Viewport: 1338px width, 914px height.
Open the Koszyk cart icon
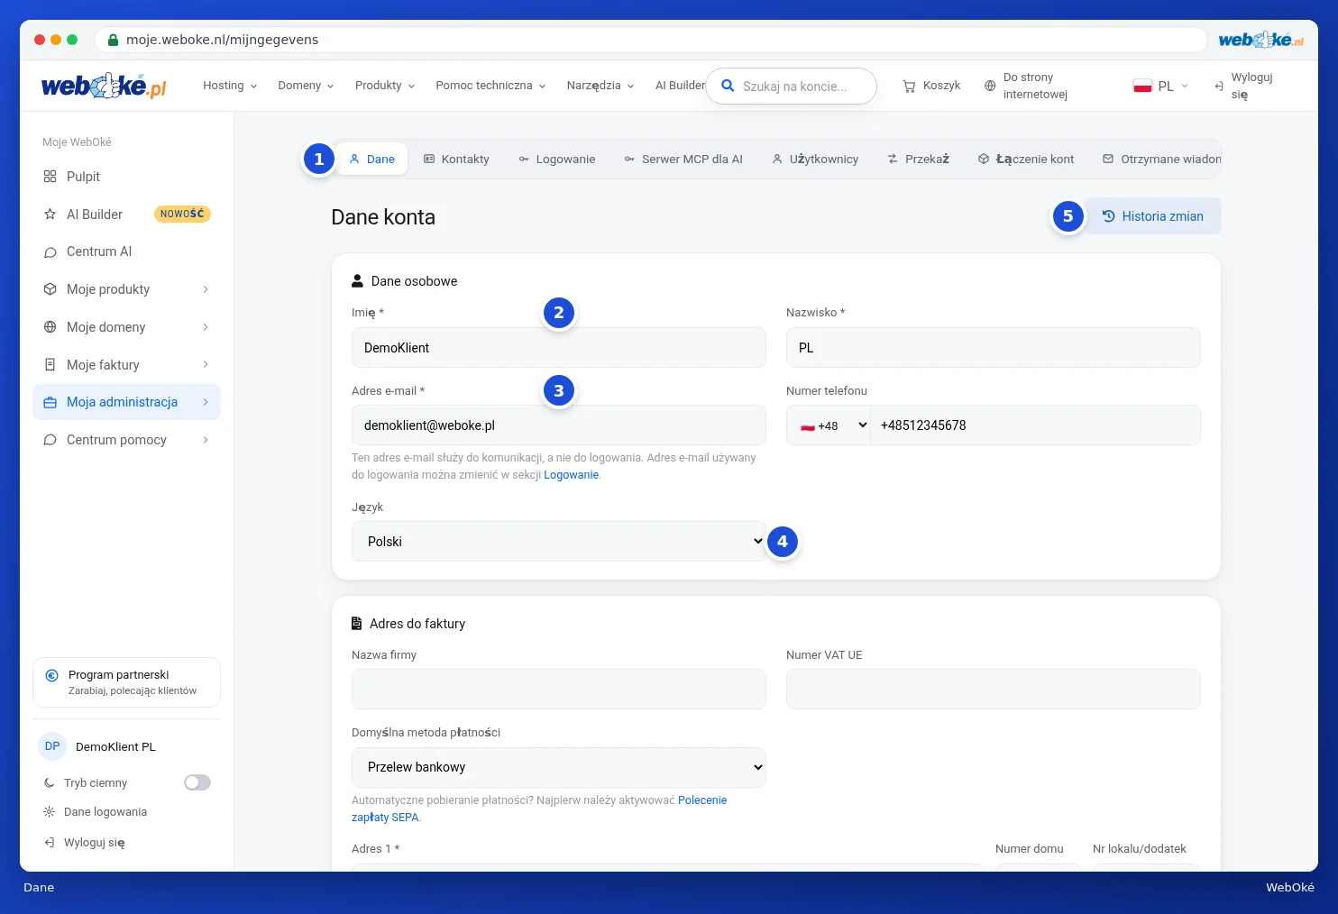pos(909,86)
